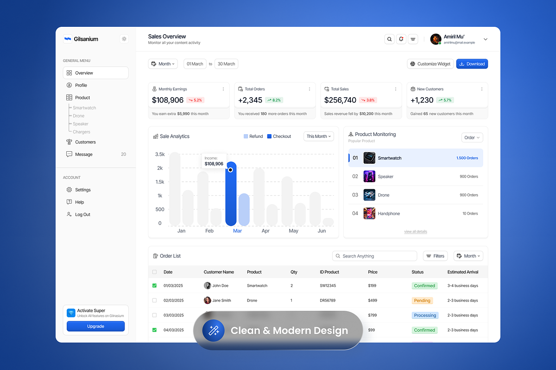Click Log Out icon in sidebar
The height and width of the screenshot is (370, 556).
pyautogui.click(x=69, y=215)
